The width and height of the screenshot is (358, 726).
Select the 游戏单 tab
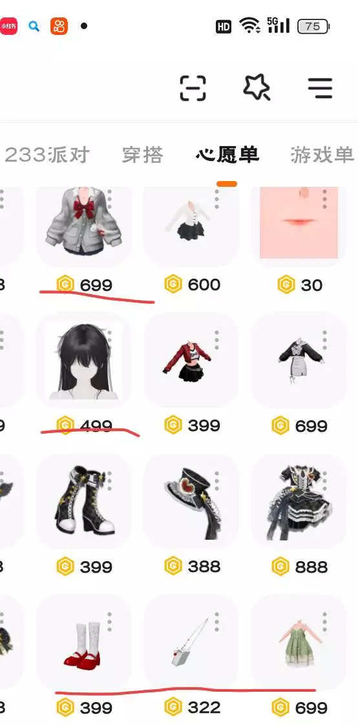[x=322, y=155]
